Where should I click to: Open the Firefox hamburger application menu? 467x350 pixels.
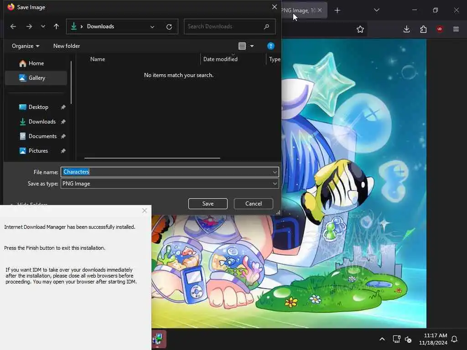pos(456,29)
